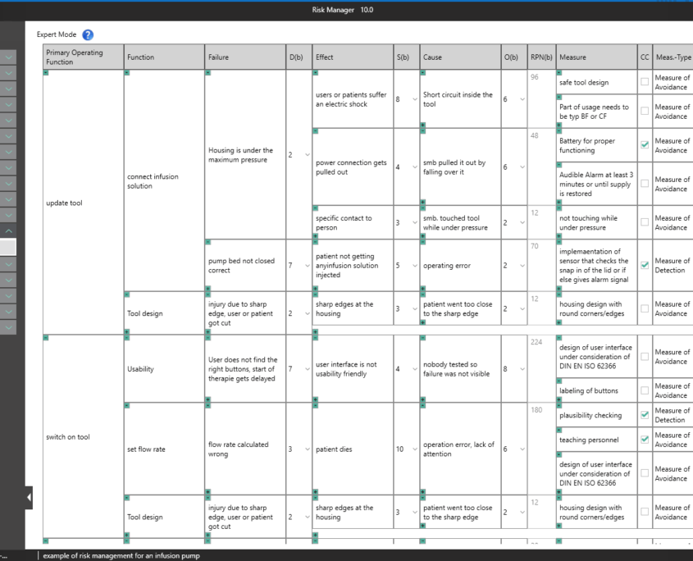Click minus icon in 'connect infusion solution' cell
This screenshot has height=561, width=693.
pyautogui.click(x=128, y=73)
